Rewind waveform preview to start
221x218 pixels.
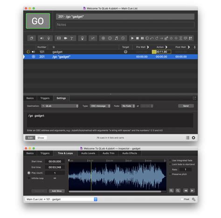[x=186, y=191]
